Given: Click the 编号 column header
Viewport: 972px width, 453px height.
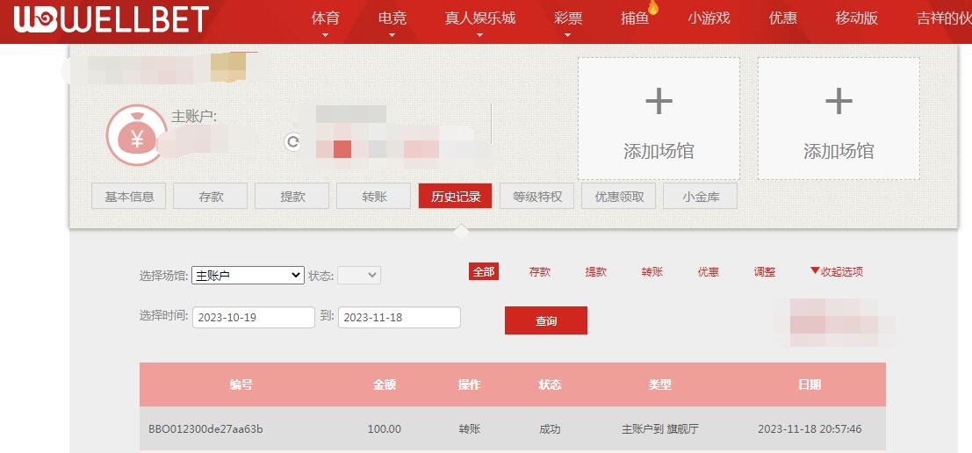Looking at the screenshot, I should 241,385.
